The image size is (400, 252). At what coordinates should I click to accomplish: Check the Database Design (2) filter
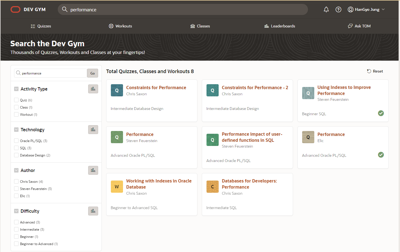(x=16, y=155)
